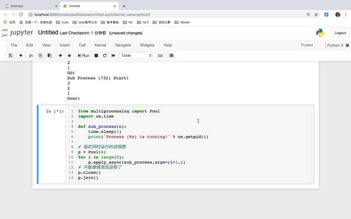Cut selected cell with scissors icon
Image resolution: width=351 pixels, height=219 pixels.
pos(31,55)
